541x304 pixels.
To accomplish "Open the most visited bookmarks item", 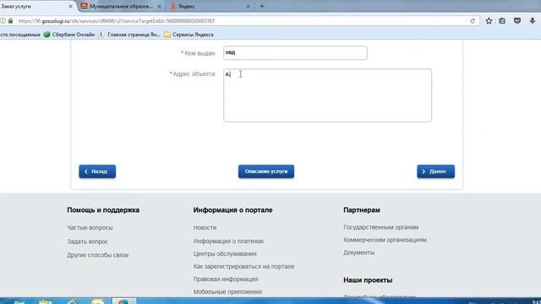I will click(20, 35).
